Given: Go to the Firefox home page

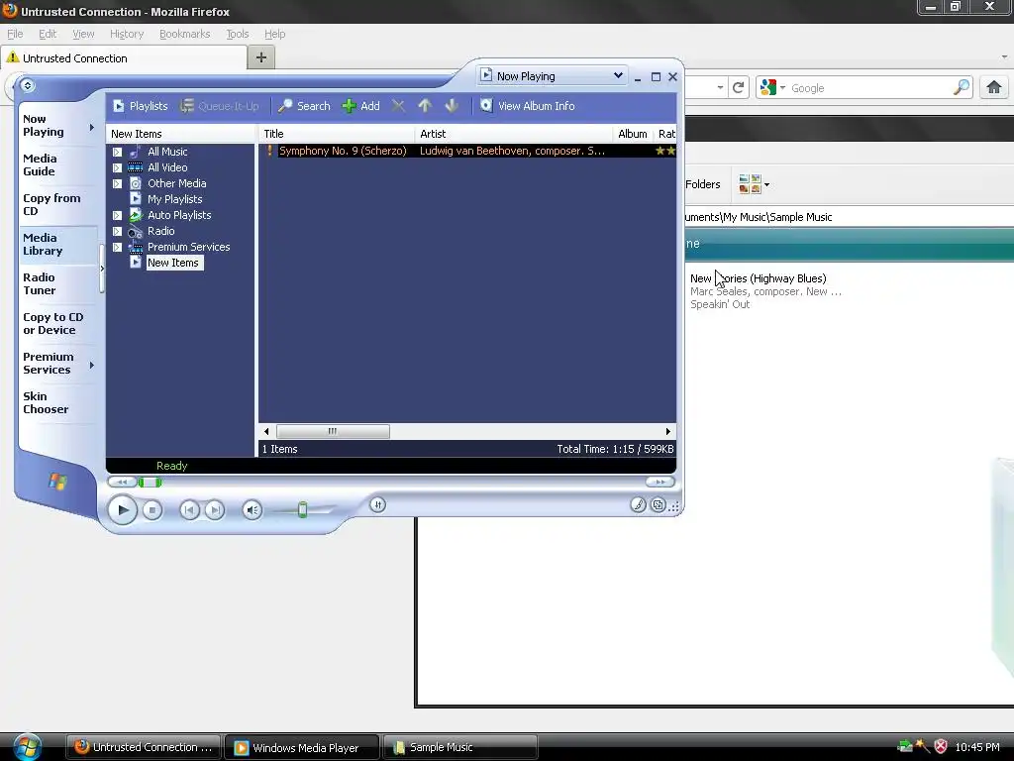Looking at the screenshot, I should point(994,87).
